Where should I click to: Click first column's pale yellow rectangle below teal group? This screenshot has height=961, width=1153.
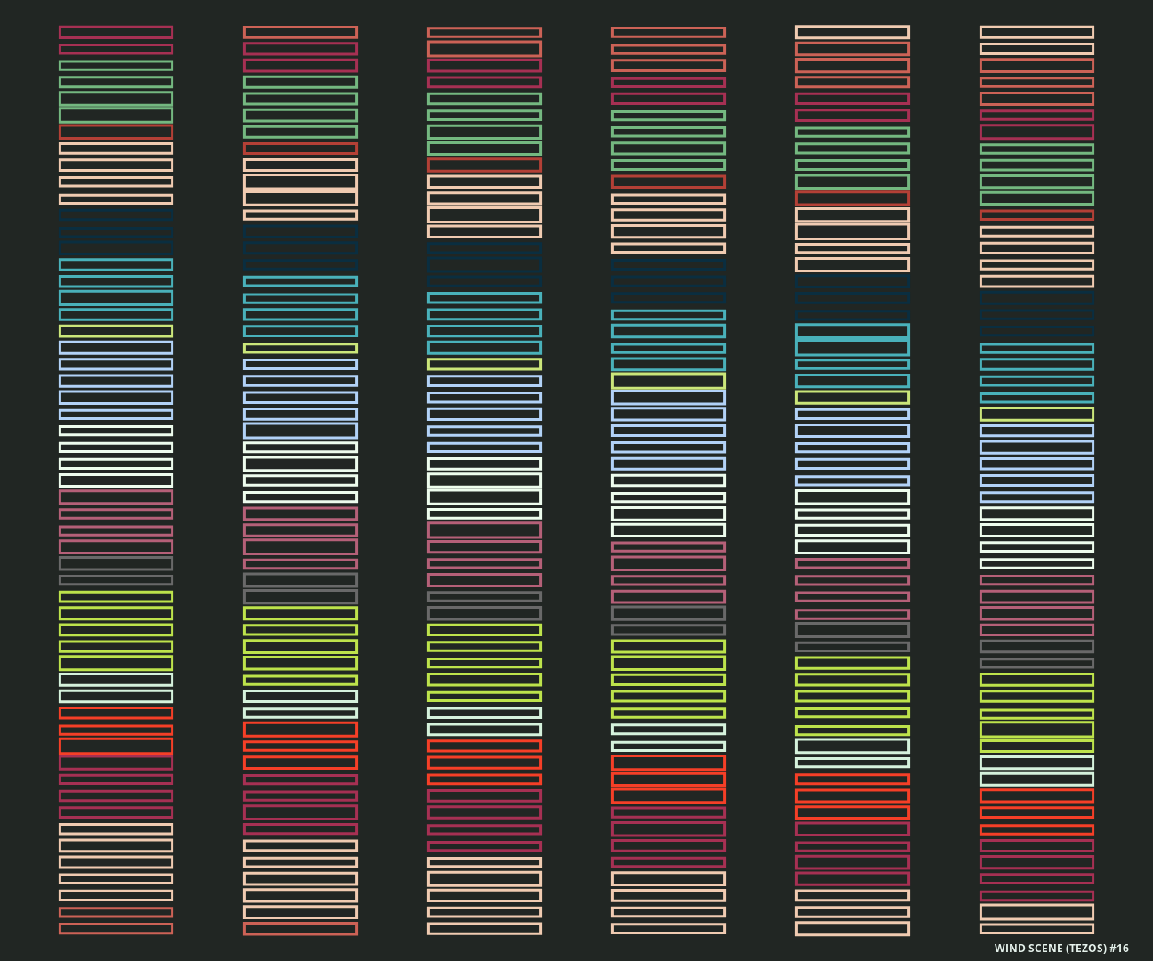(x=116, y=331)
